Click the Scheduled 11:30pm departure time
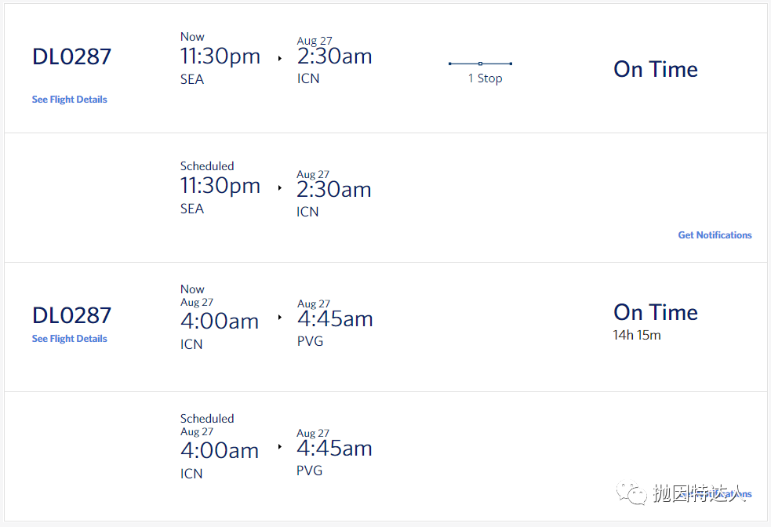 click(x=220, y=186)
